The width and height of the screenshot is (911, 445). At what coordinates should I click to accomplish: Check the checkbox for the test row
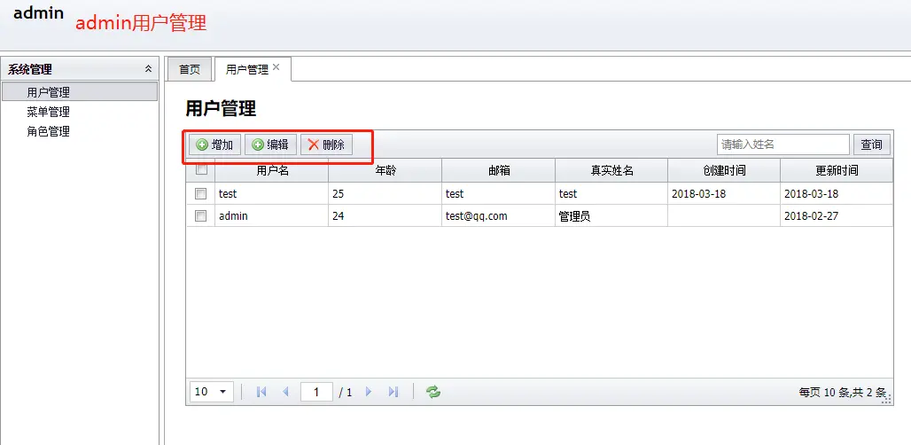tap(200, 193)
